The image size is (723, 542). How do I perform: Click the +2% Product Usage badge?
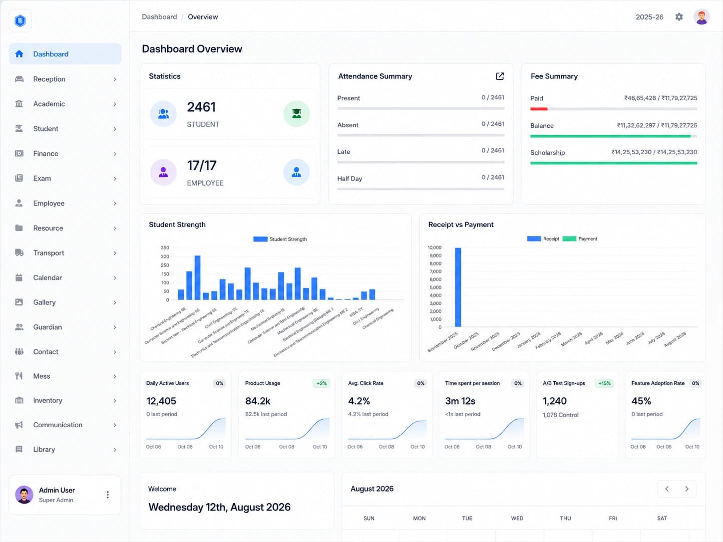point(322,383)
